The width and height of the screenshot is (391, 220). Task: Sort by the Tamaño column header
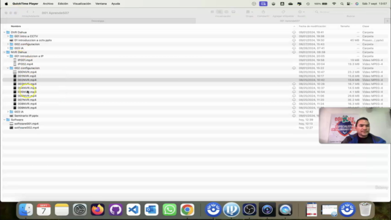point(345,26)
